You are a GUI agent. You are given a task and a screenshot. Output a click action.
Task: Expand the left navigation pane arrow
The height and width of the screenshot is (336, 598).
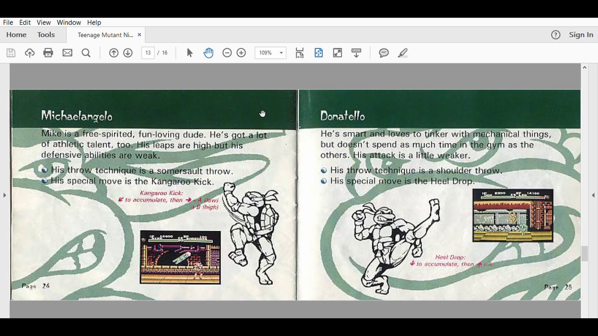tap(5, 195)
